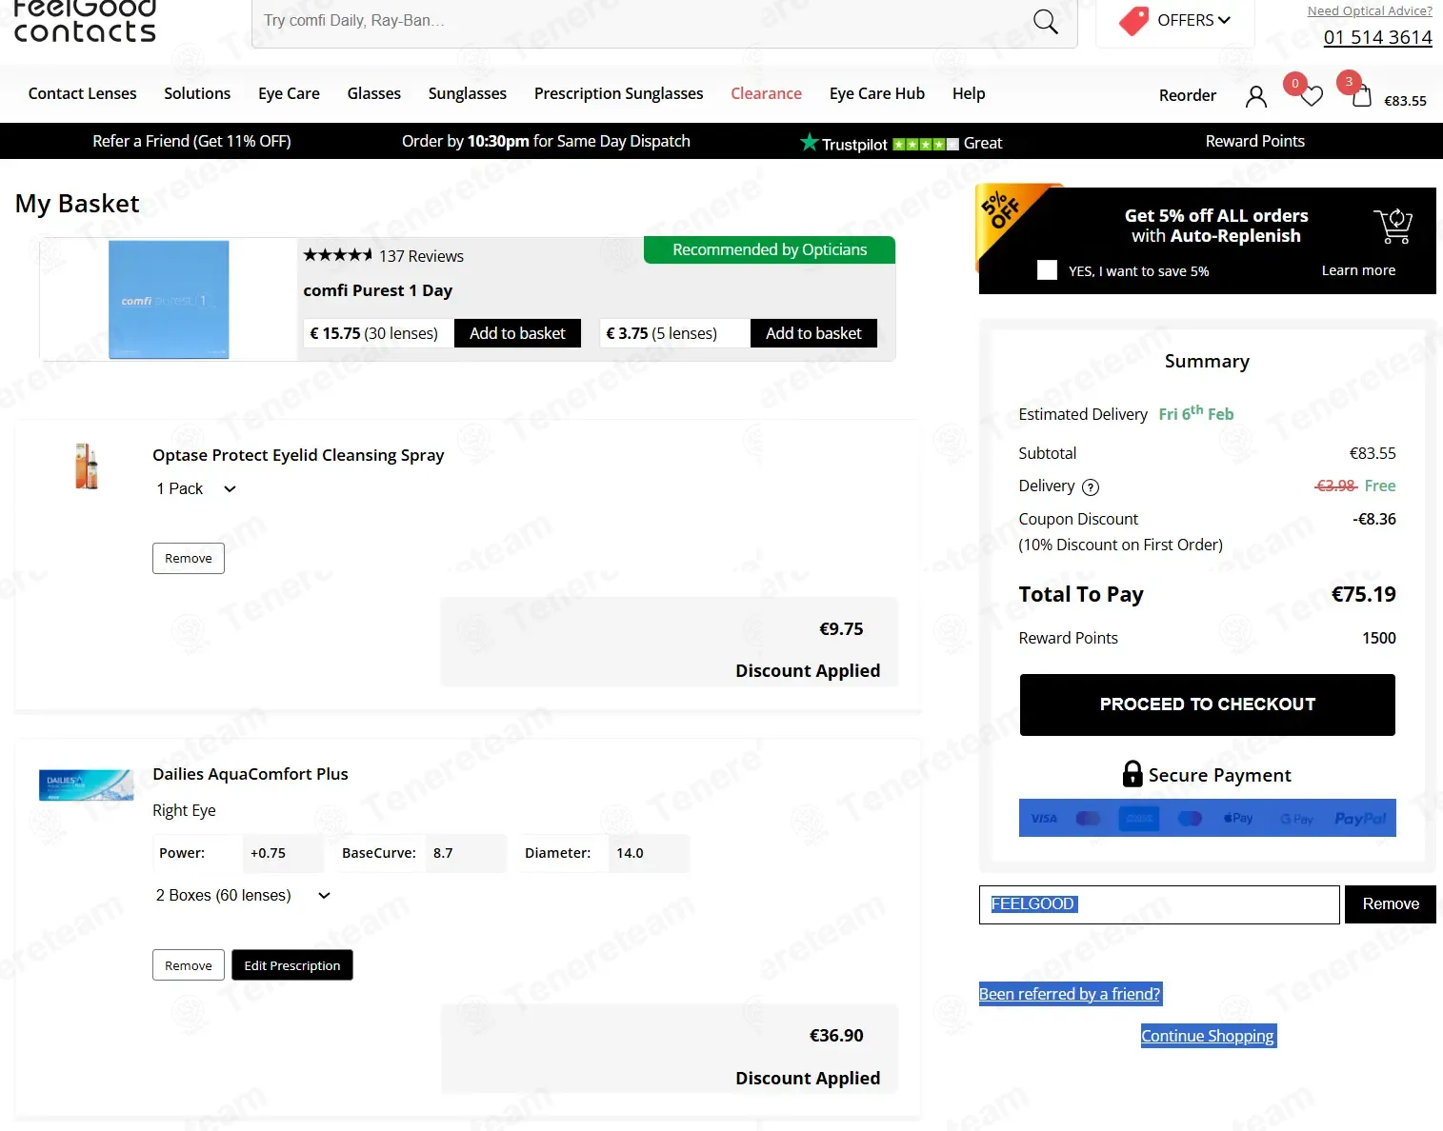
Task: Open the 2 Boxes (60 lenses) dropdown
Action: click(243, 895)
